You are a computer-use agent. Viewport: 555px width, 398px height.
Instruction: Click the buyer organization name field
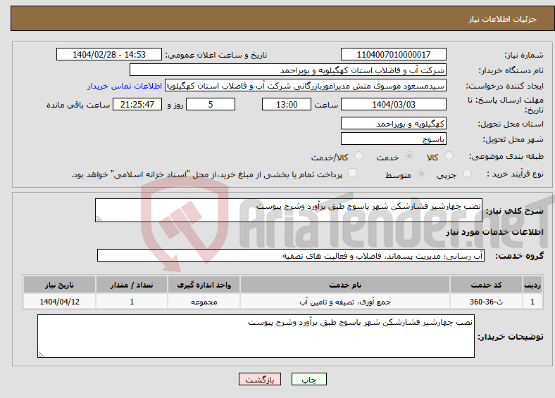coord(288,70)
